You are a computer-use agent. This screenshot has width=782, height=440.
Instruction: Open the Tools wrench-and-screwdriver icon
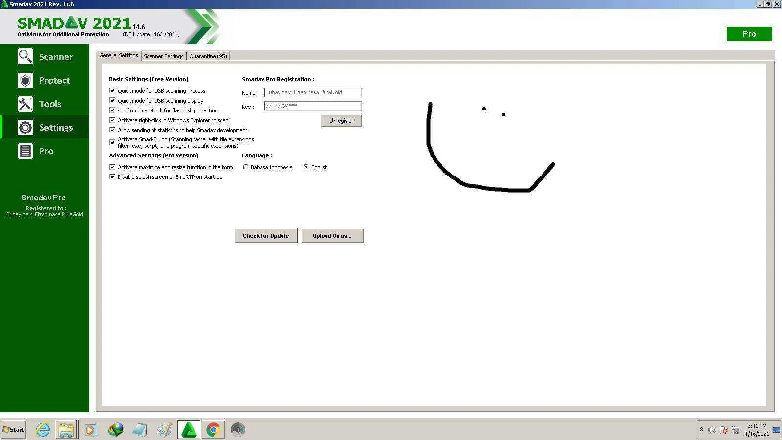click(x=25, y=104)
